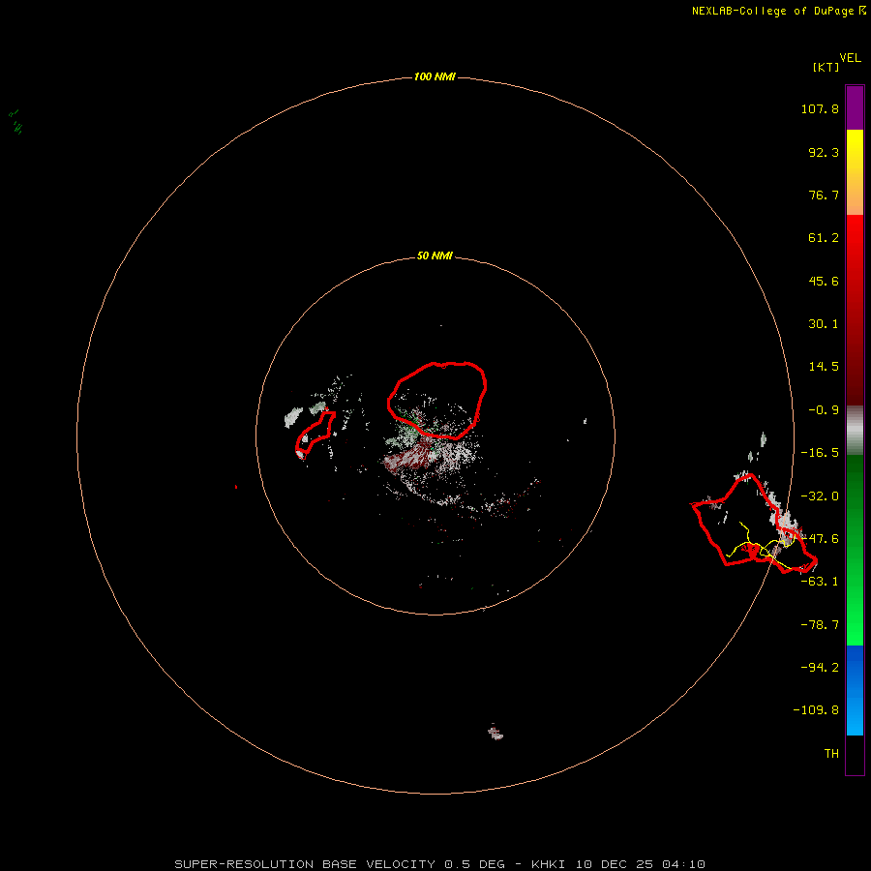
Task: Click the large central red island outline
Action: click(436, 401)
